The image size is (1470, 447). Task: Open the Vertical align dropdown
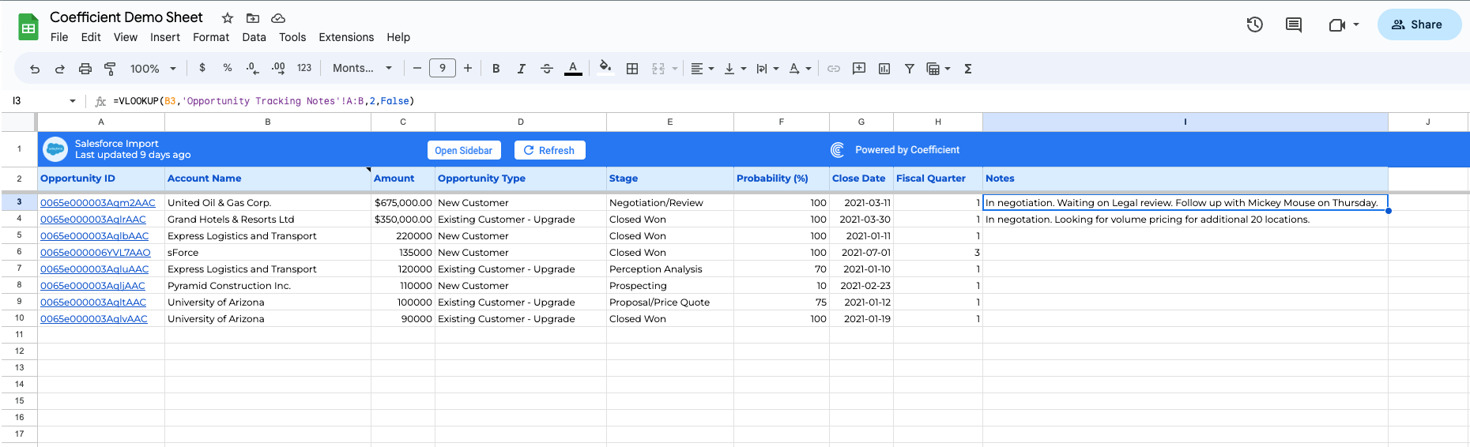(735, 69)
